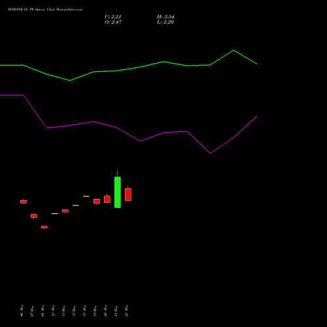This screenshot has height=327, width=327.
Task: Click the open value O: 2.47
Action: coord(113,22)
